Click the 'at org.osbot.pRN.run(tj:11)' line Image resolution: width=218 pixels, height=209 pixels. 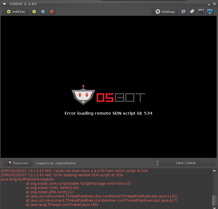coord(50,192)
